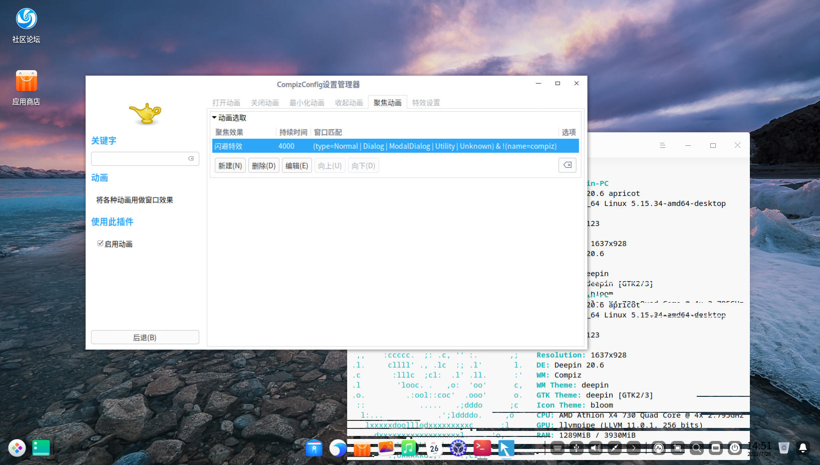
Task: Click the 删除(D) button
Action: [x=263, y=165]
